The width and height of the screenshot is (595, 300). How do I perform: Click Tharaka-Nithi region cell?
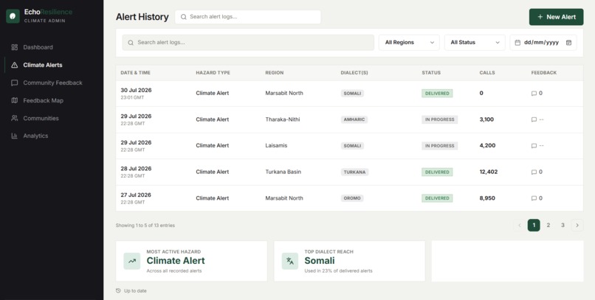[x=282, y=119]
